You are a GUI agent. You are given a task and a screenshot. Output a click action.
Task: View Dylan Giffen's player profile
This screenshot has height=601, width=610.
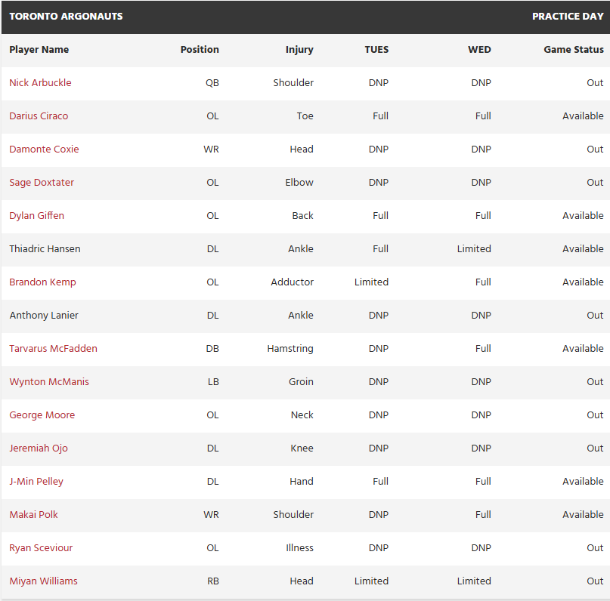(36, 216)
